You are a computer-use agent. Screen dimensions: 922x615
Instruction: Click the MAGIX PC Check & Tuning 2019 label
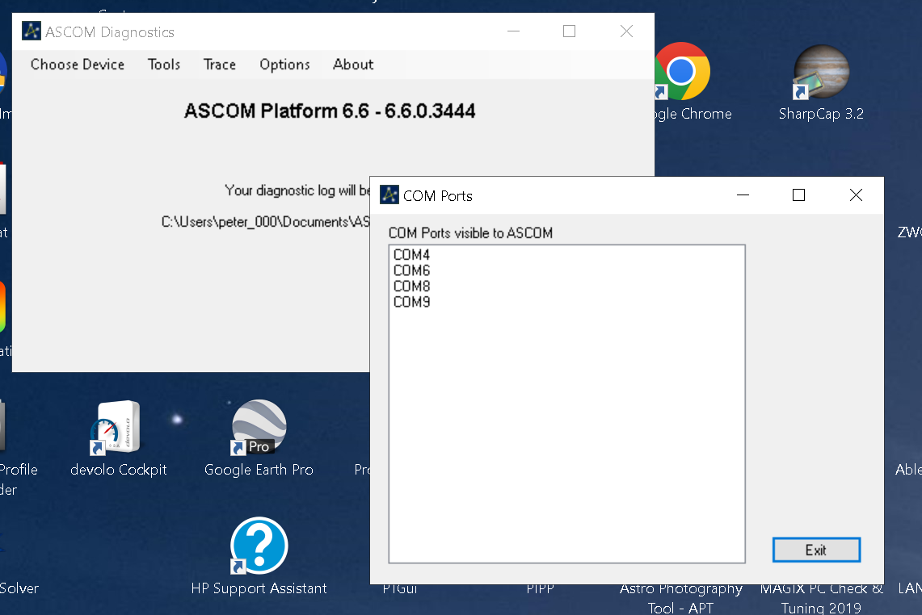(822, 598)
